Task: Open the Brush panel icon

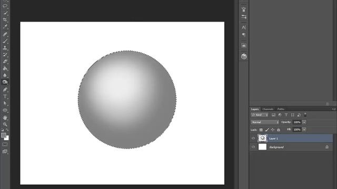Action: click(244, 17)
